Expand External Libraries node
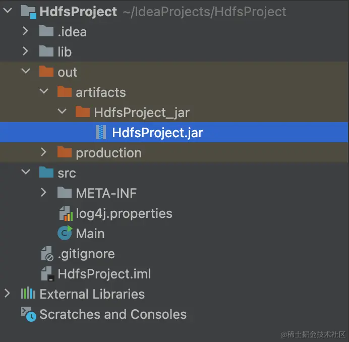The height and width of the screenshot is (342, 349). coord(8,294)
